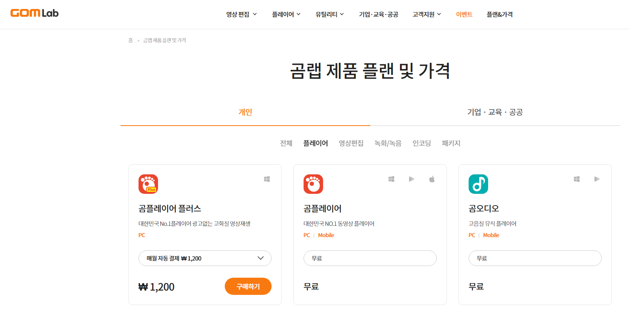Switch to the 개인 tab
Image resolution: width=629 pixels, height=321 pixels.
click(x=245, y=112)
